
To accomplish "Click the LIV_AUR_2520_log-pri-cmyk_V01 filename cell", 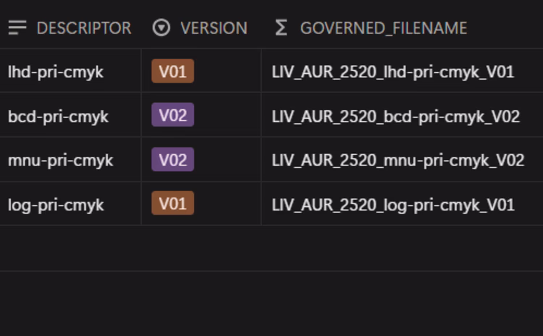I will coord(402,203).
